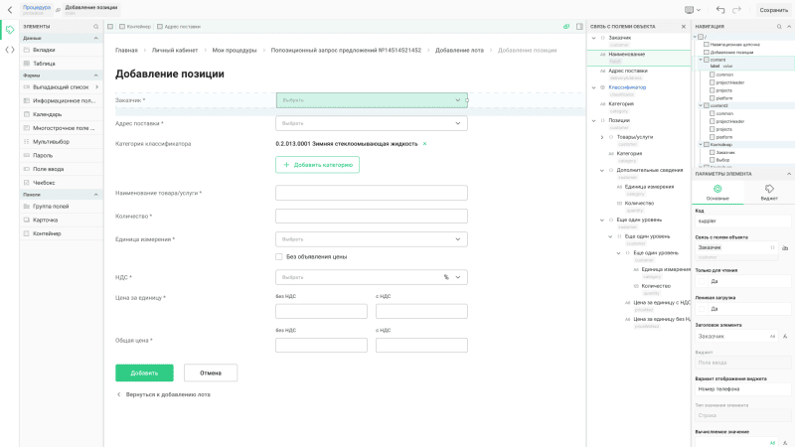Click the back arrow in top-left corner
The height and width of the screenshot is (447, 795).
click(x=10, y=9)
